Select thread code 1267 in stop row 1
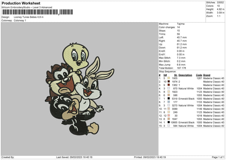The width and height of the screenshot is (226, 160). 199,78
